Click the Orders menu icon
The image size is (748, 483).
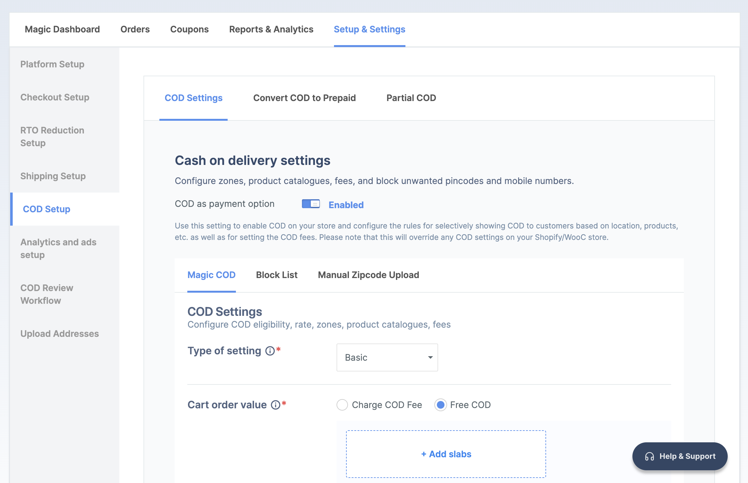[x=135, y=30]
